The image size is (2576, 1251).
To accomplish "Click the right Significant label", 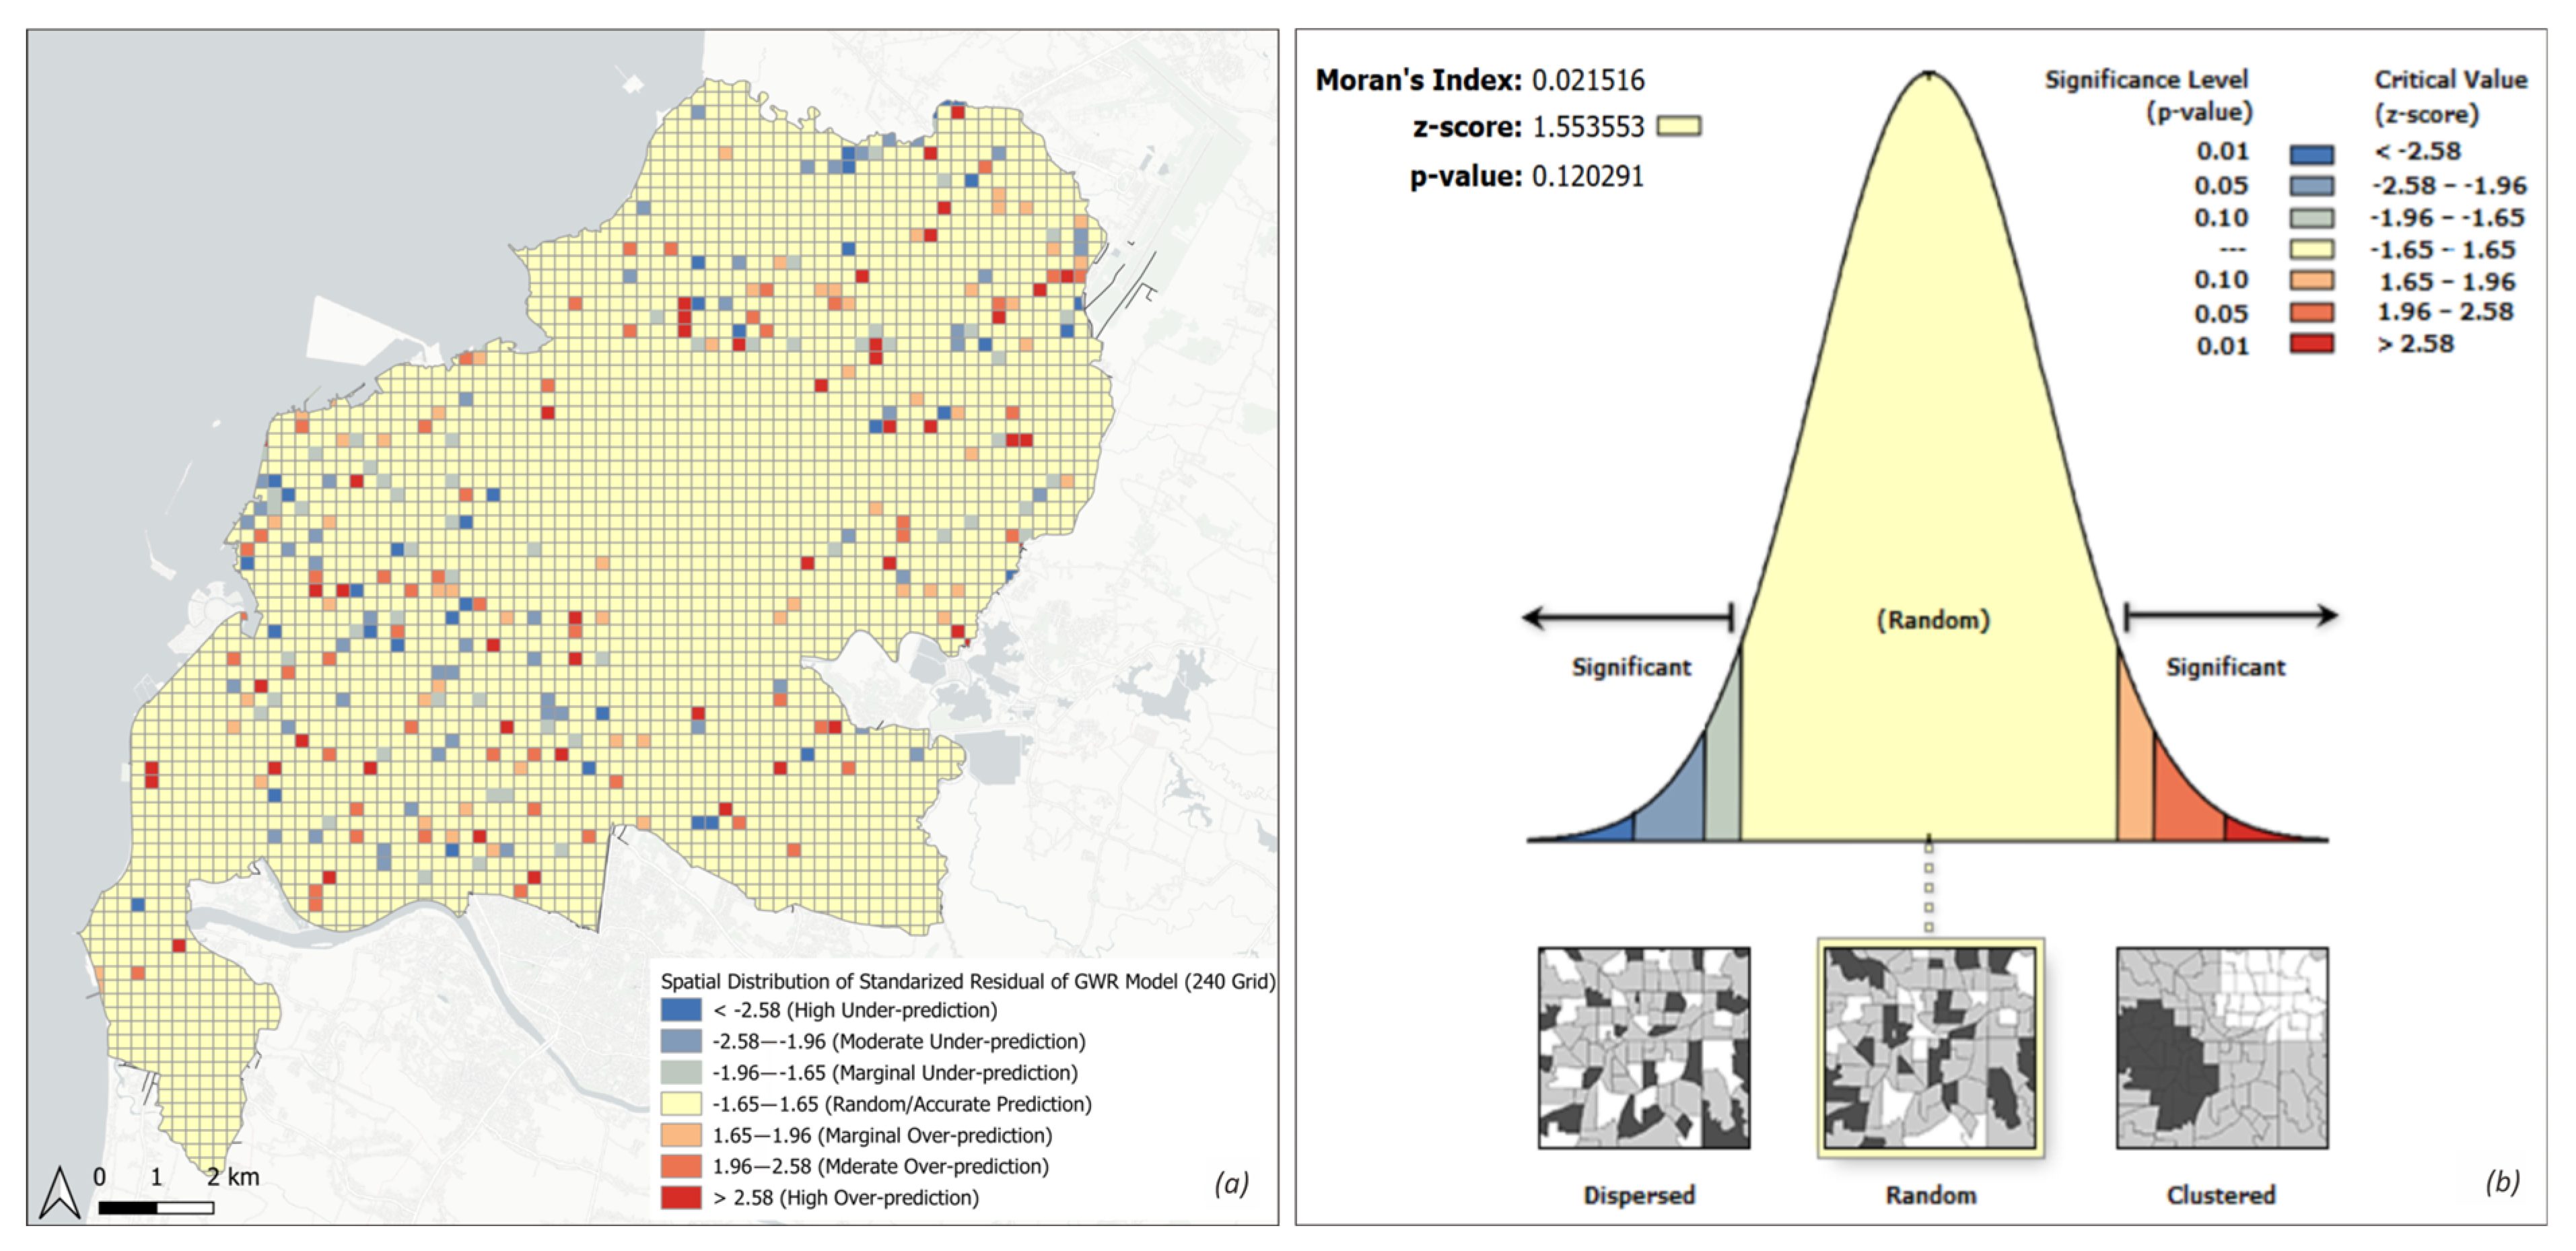I will [x=2226, y=667].
